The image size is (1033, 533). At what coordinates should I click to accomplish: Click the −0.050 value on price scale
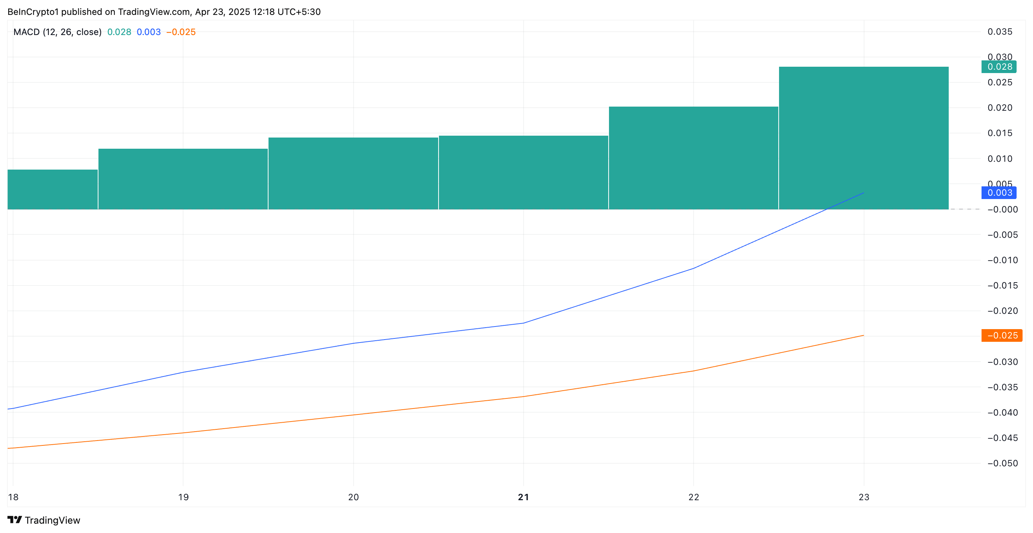[1002, 463]
